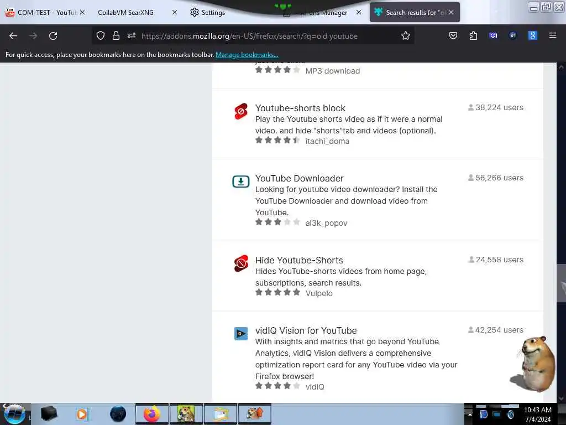Click the taskbar clock 10:43 AM

(537, 410)
